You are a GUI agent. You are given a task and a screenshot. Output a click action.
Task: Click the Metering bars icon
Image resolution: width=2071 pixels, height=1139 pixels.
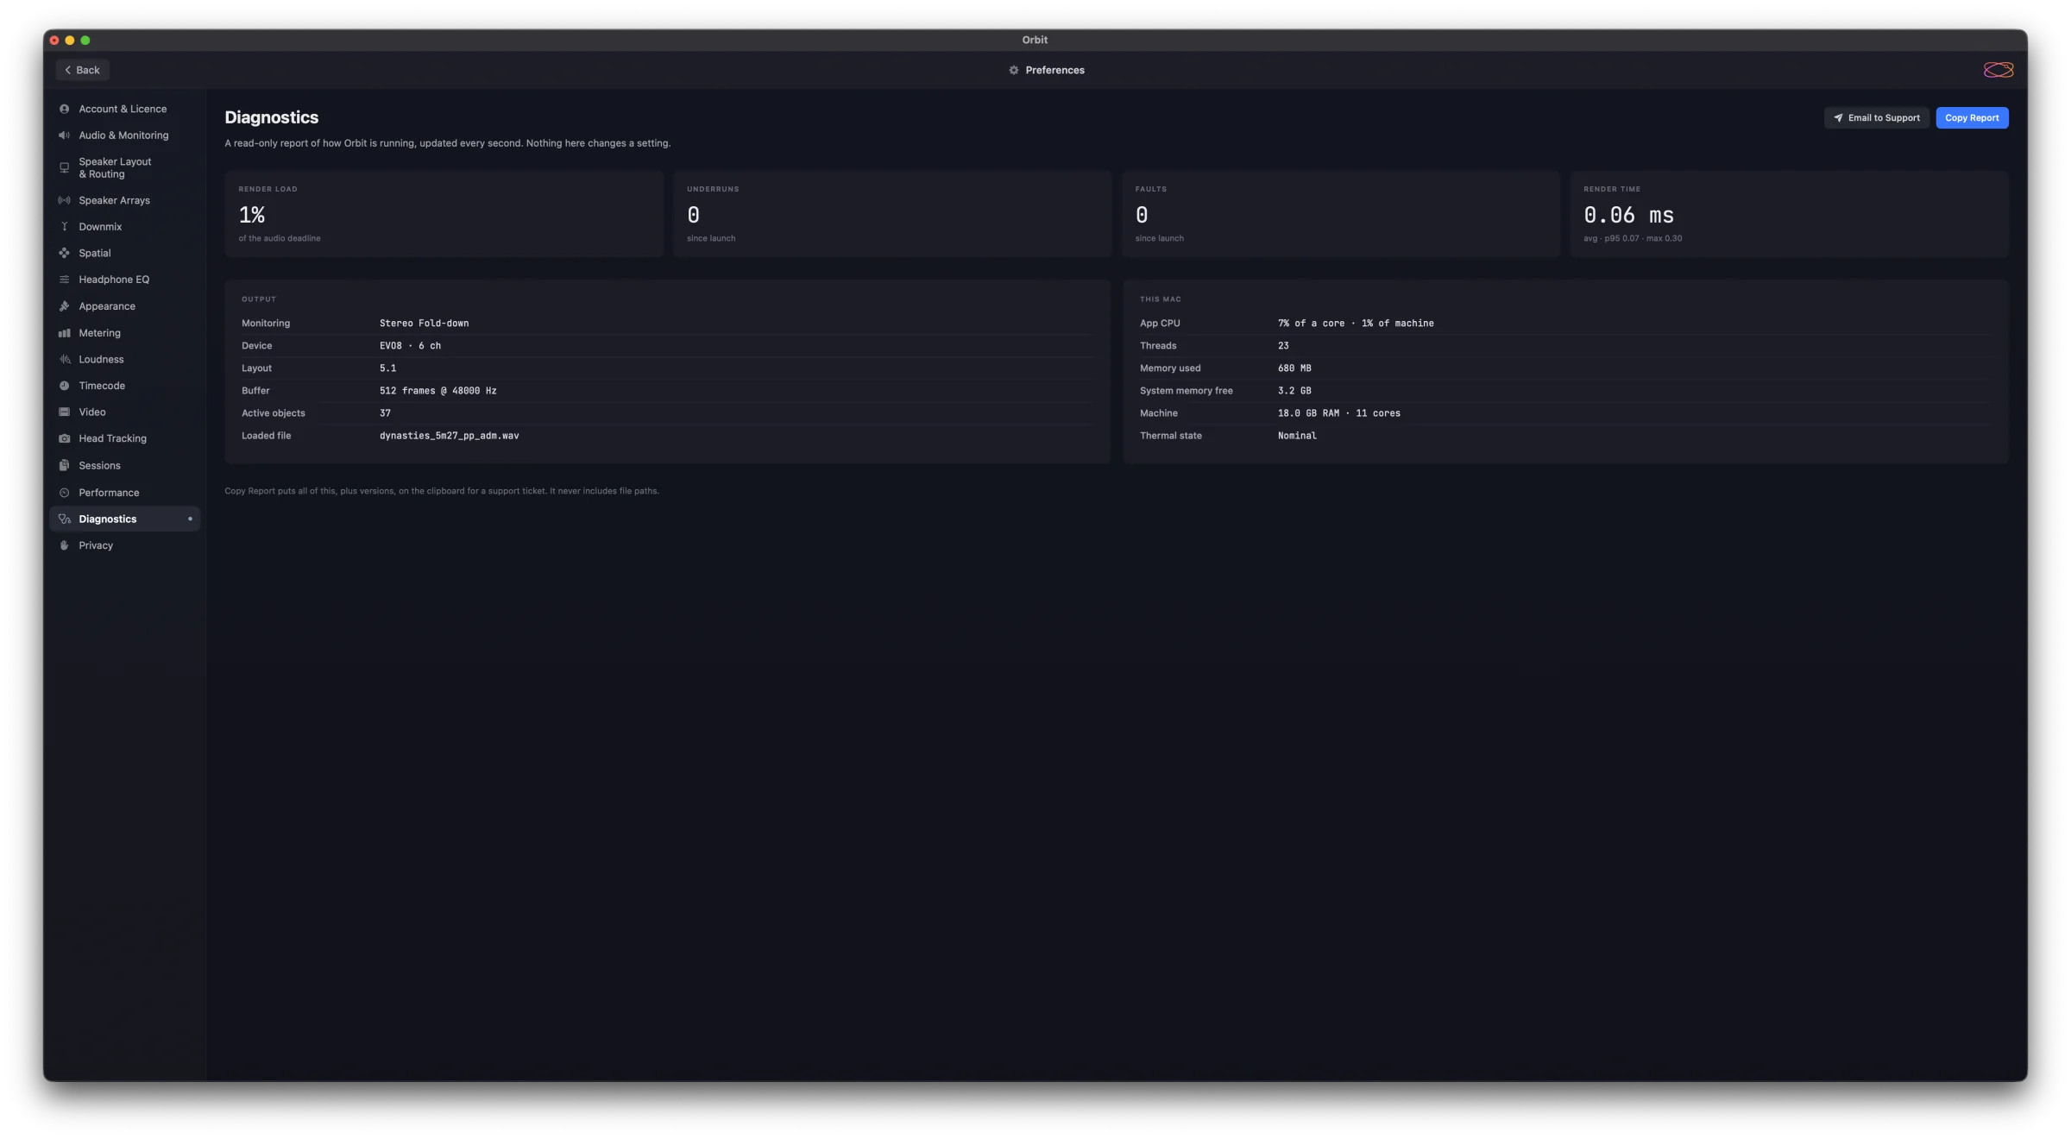pos(64,333)
